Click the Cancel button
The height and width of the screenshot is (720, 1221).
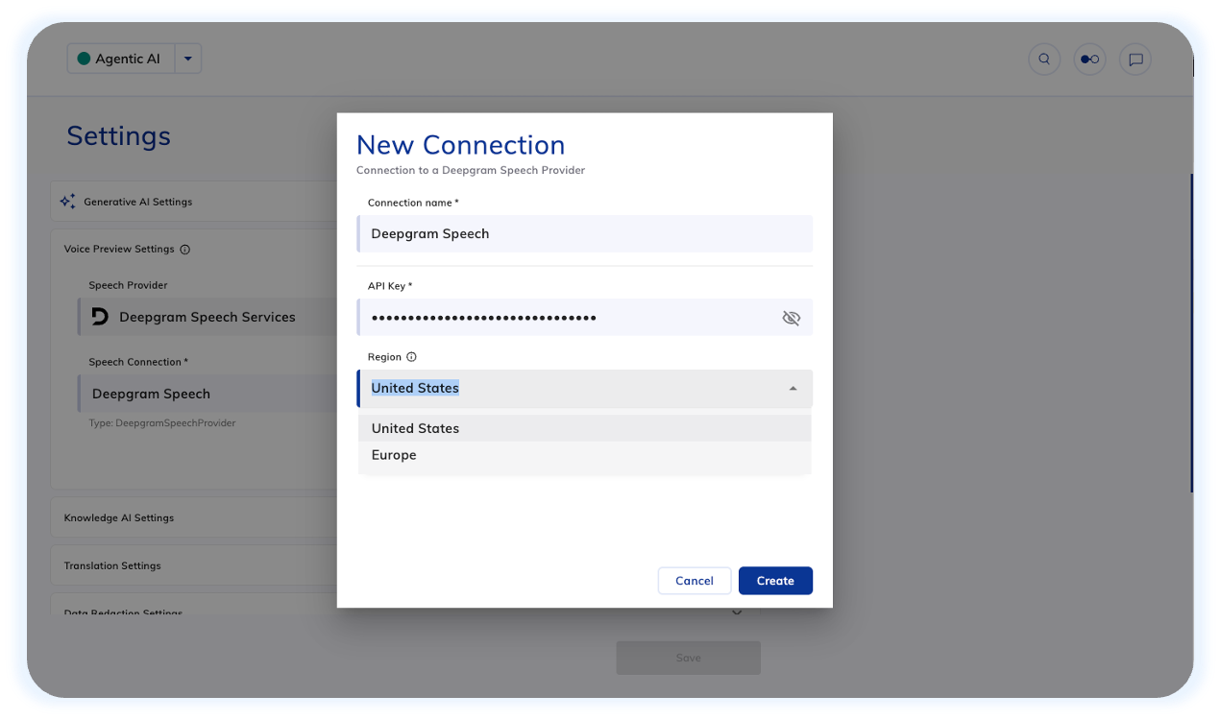coord(695,581)
